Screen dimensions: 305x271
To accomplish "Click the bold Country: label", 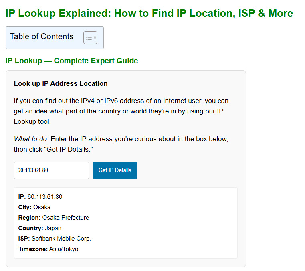I will coord(30,228).
